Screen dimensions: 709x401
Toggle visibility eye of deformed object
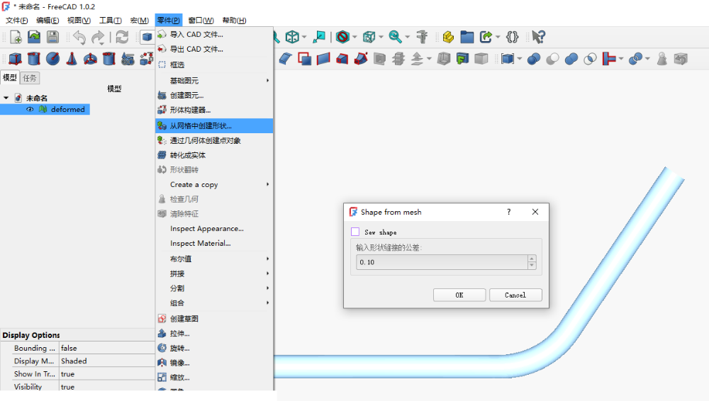click(30, 109)
